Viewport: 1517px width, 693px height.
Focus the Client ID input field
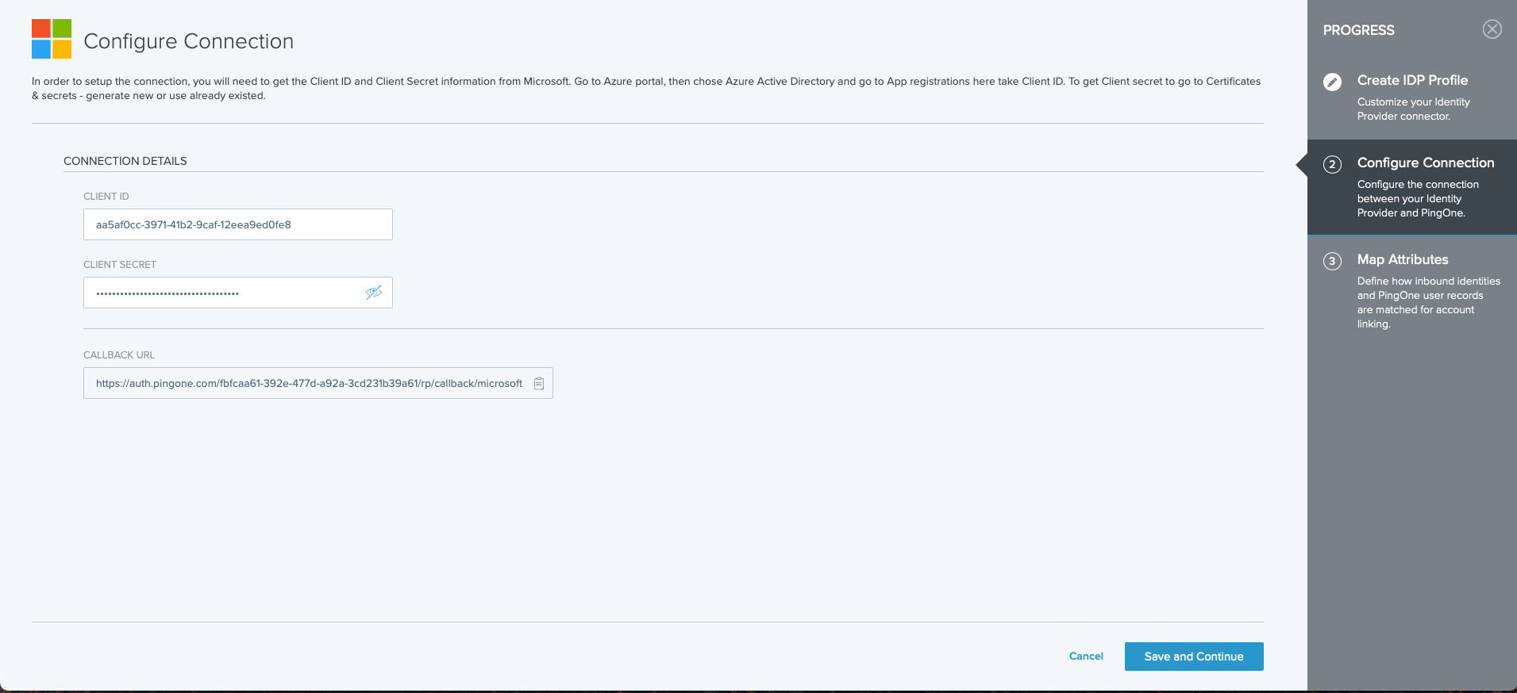(237, 224)
